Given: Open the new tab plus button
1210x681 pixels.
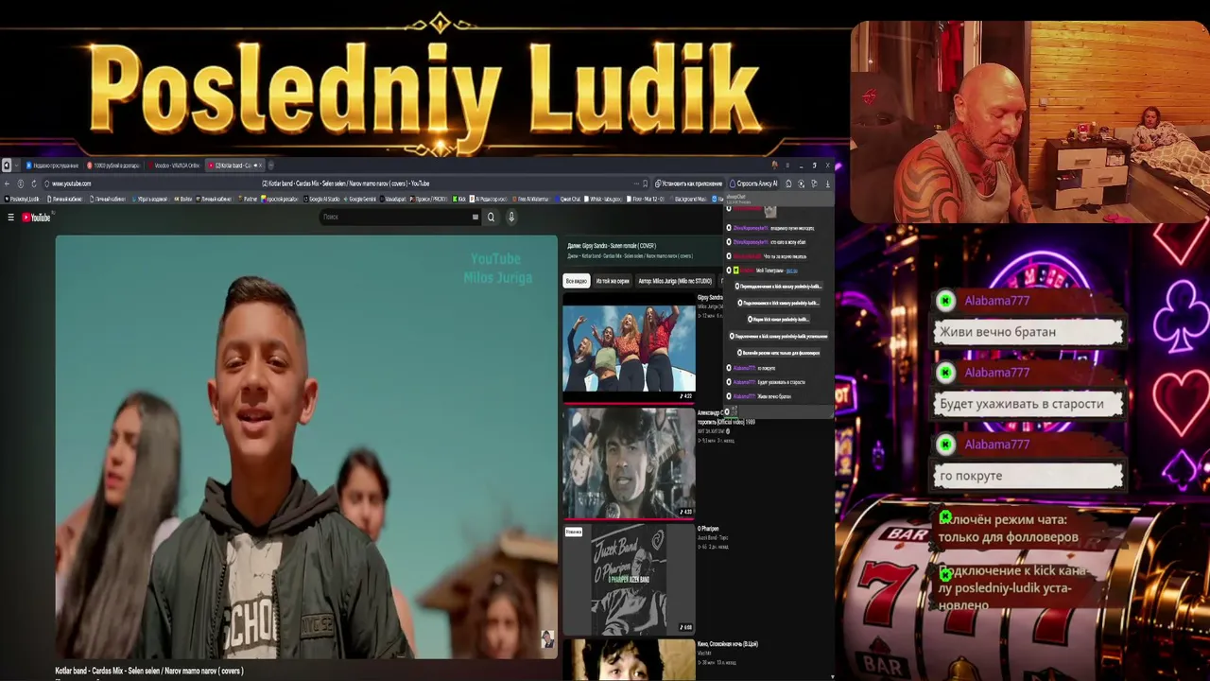Looking at the screenshot, I should (x=271, y=166).
